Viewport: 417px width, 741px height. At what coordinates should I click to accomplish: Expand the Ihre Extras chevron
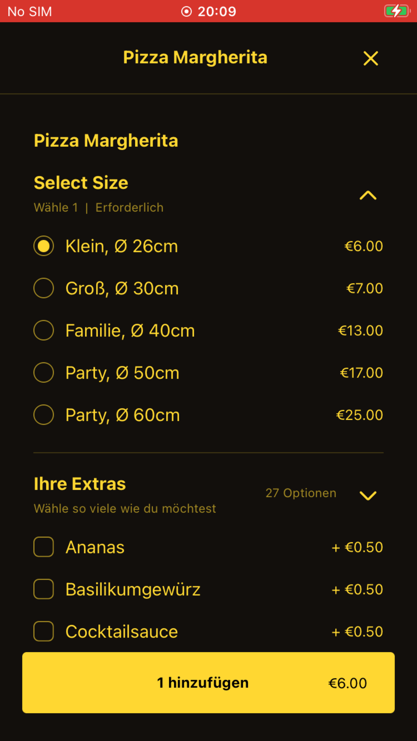pyautogui.click(x=368, y=496)
